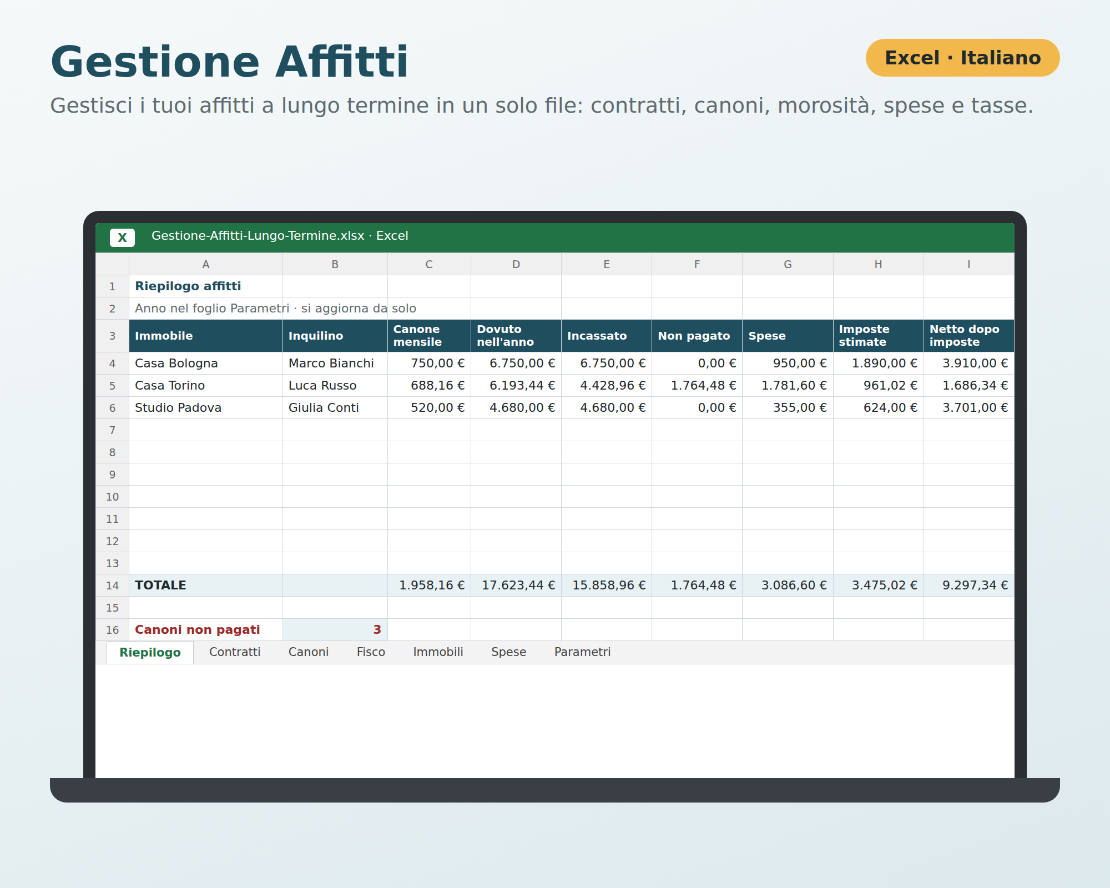The height and width of the screenshot is (888, 1110).
Task: Select the Studio Padova cell
Action: coord(206,408)
